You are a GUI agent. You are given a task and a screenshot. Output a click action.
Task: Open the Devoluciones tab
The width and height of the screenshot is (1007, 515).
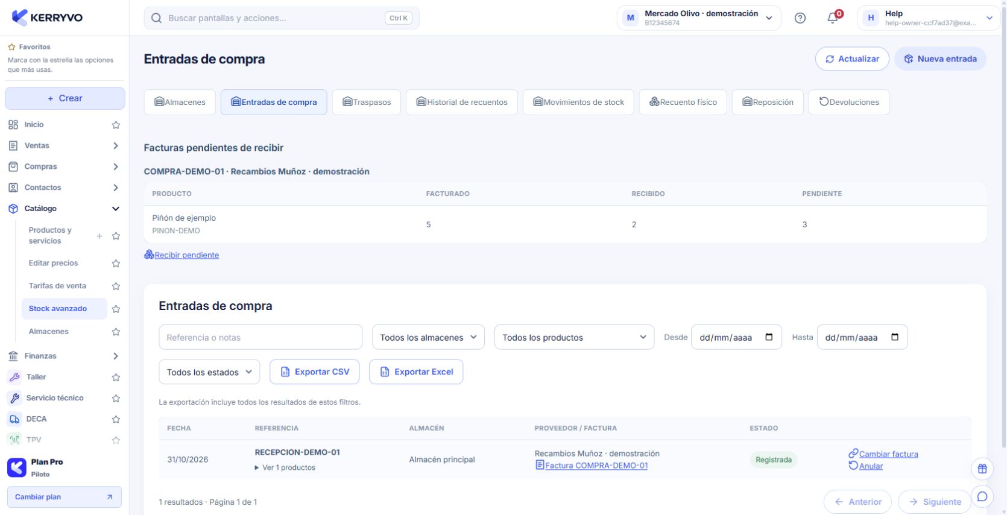click(x=849, y=102)
